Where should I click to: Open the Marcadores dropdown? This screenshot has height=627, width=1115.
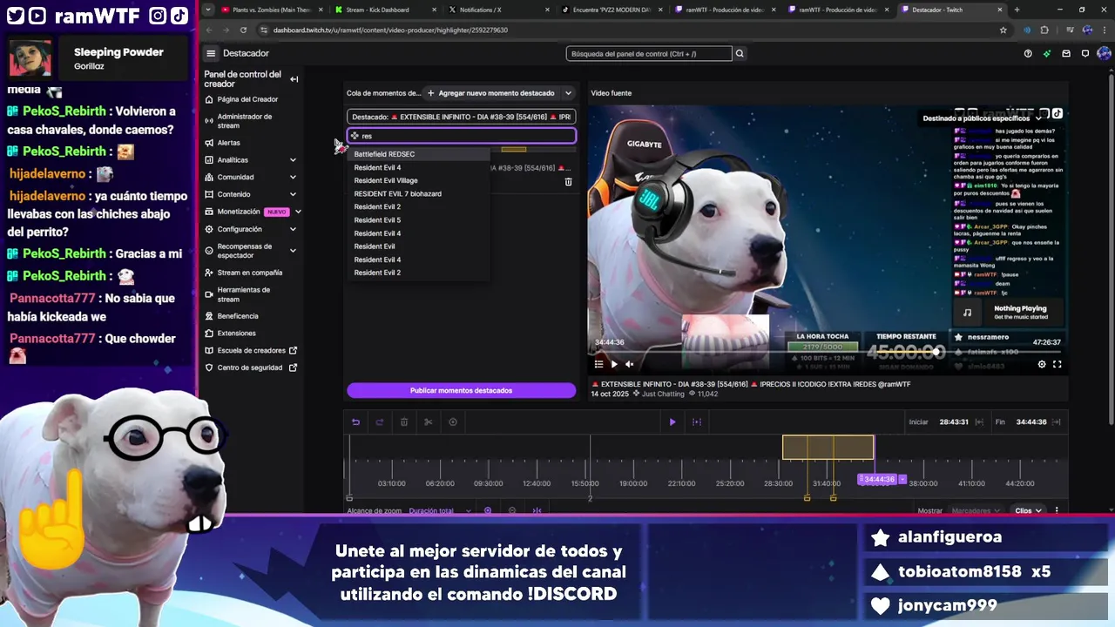click(976, 511)
